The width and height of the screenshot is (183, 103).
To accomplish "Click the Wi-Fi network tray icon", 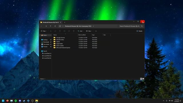I will (170, 101).
